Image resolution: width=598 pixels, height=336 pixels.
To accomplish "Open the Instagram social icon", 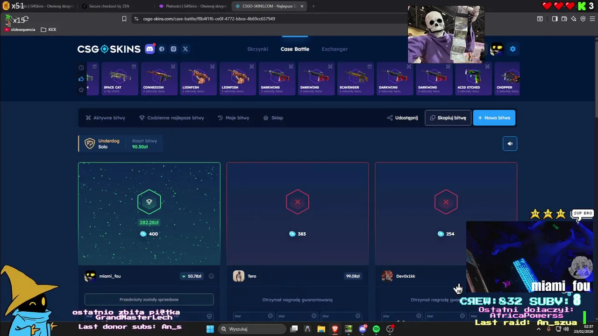I will (x=173, y=49).
